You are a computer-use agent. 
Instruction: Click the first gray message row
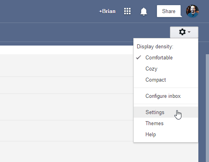[x=67, y=65]
